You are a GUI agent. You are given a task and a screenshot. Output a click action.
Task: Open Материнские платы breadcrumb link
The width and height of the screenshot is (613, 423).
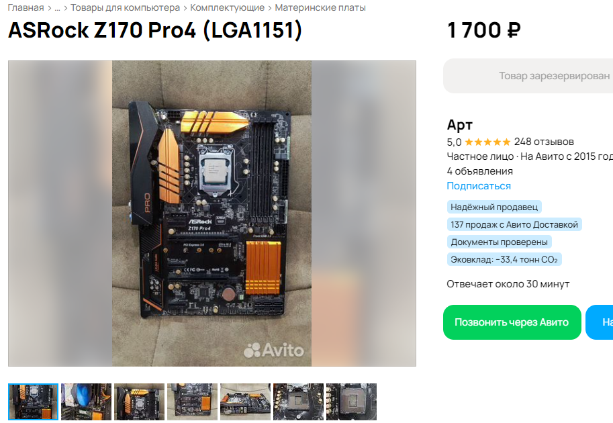(320, 8)
